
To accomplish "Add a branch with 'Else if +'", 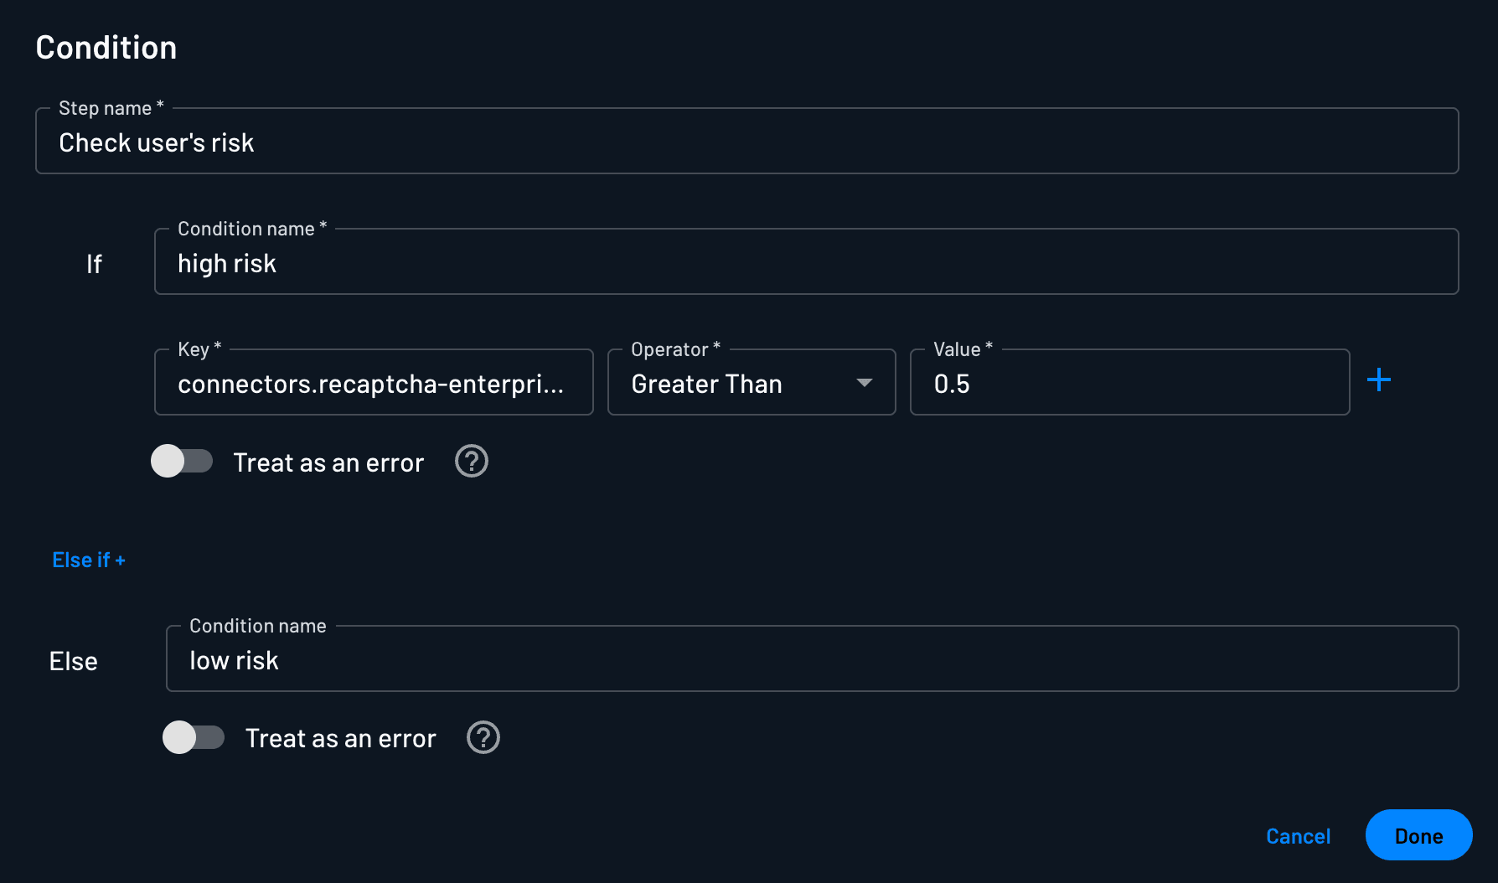I will [89, 560].
